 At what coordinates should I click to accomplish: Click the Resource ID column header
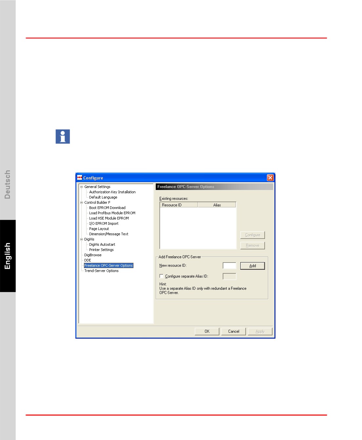pos(179,205)
